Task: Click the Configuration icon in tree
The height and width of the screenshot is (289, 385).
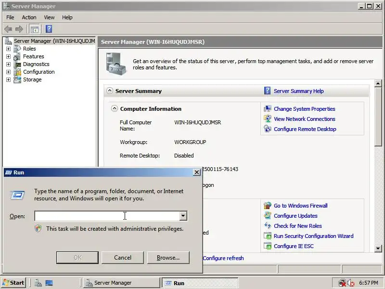Action: [17, 72]
